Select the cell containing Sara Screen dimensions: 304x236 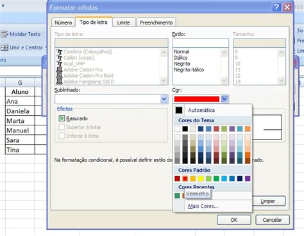tap(20, 140)
